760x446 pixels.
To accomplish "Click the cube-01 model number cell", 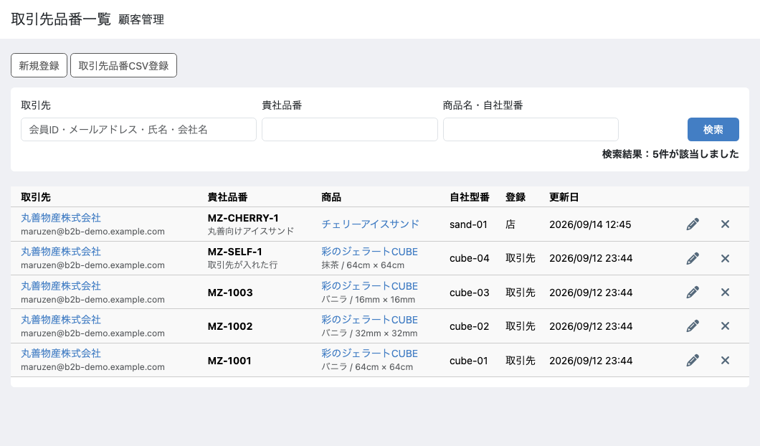I will click(x=469, y=361).
